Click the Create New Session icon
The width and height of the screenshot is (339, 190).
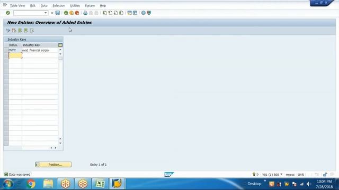click(x=129, y=13)
